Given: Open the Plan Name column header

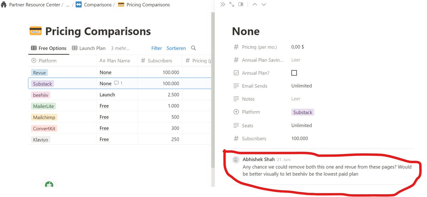Looking at the screenshot, I should pyautogui.click(x=117, y=61).
